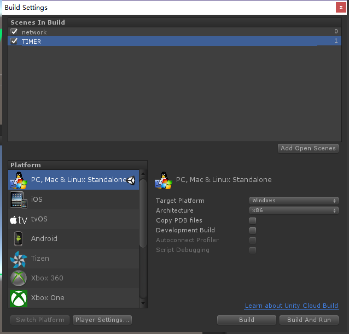Select the TIMER scene row
Screen dimensions: 349x334
(174, 41)
